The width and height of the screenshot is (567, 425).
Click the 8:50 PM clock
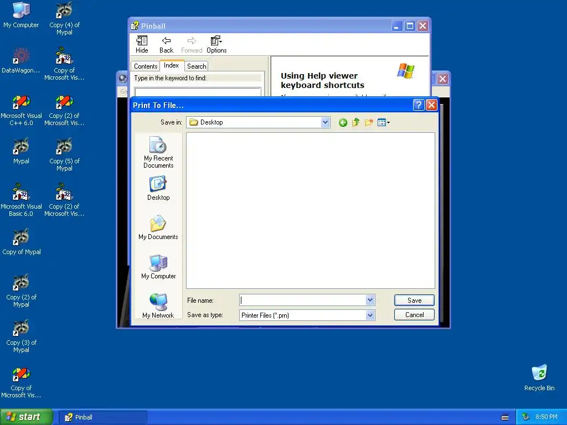pos(546,417)
